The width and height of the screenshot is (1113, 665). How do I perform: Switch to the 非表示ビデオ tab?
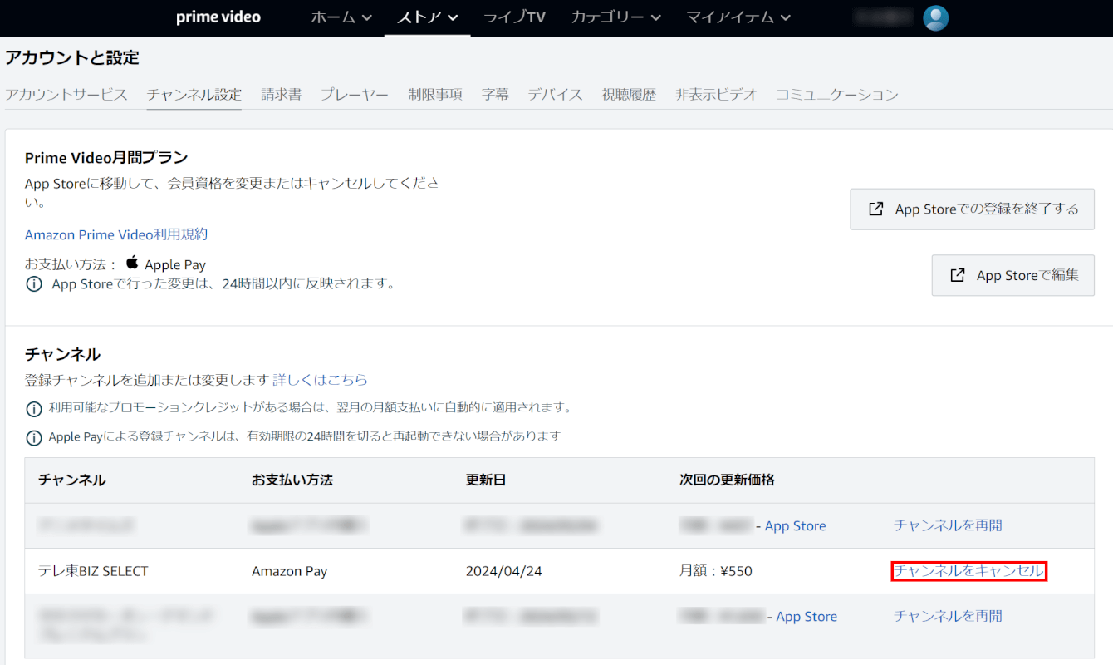pos(716,95)
